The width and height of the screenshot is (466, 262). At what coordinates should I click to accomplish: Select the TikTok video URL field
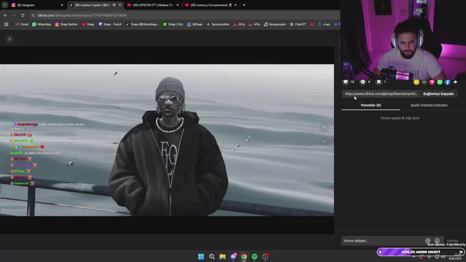[381, 94]
